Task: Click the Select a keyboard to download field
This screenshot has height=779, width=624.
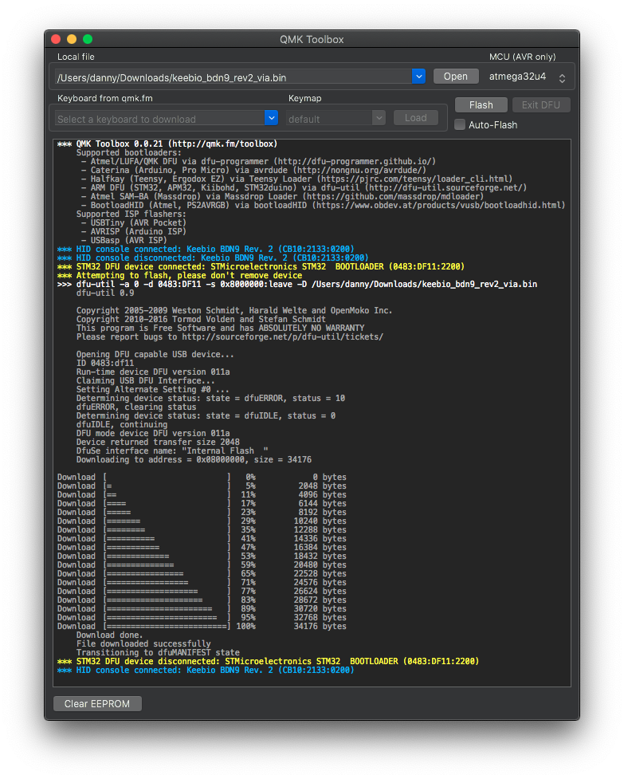Action: (159, 119)
